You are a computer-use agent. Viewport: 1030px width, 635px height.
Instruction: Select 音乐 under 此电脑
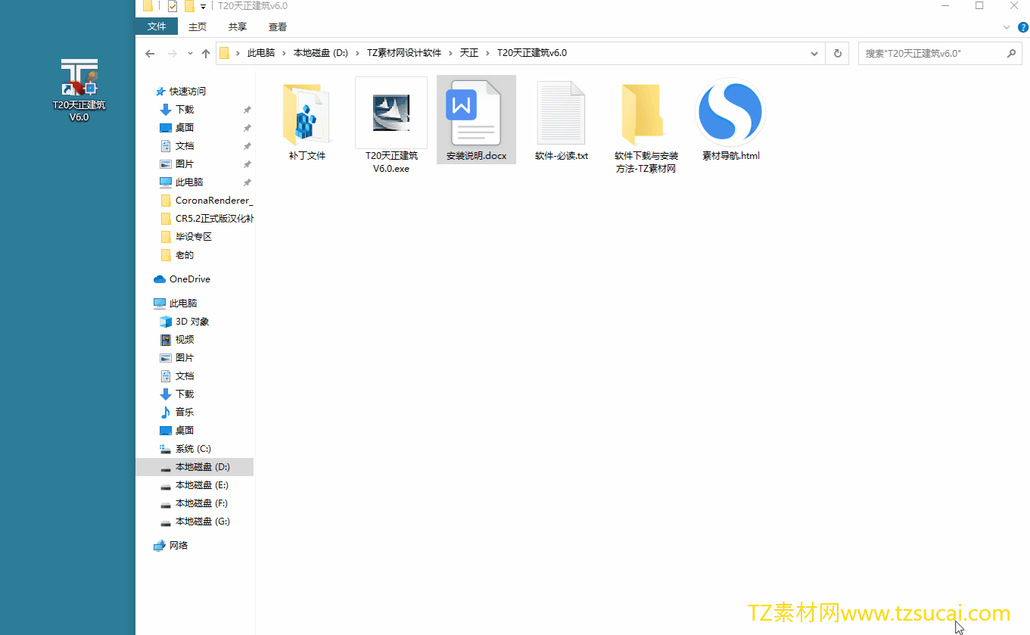point(177,412)
